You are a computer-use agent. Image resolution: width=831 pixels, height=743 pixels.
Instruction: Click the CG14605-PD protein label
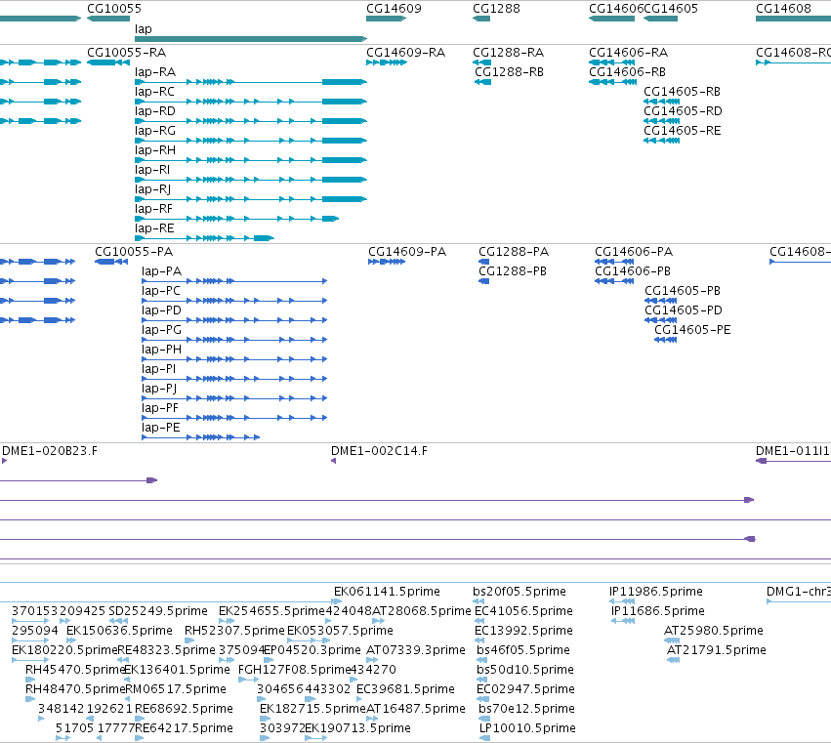pos(684,310)
